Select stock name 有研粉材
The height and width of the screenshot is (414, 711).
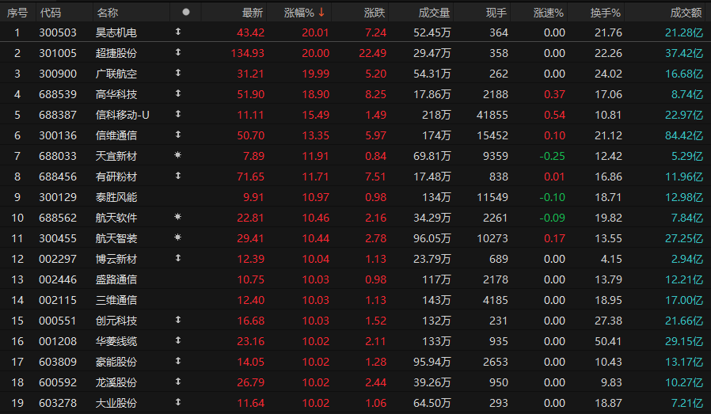116,177
